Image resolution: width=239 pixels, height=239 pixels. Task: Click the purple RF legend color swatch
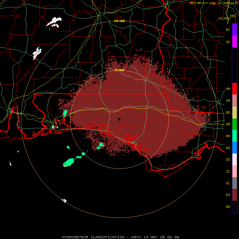(x=234, y=30)
